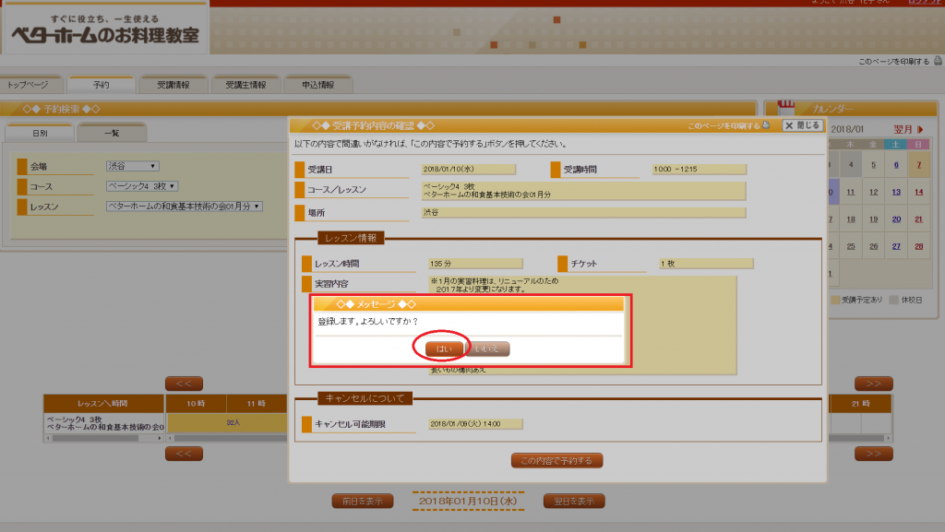Select calendar date 21
Viewport: 945px width, 532px height.
(x=918, y=219)
